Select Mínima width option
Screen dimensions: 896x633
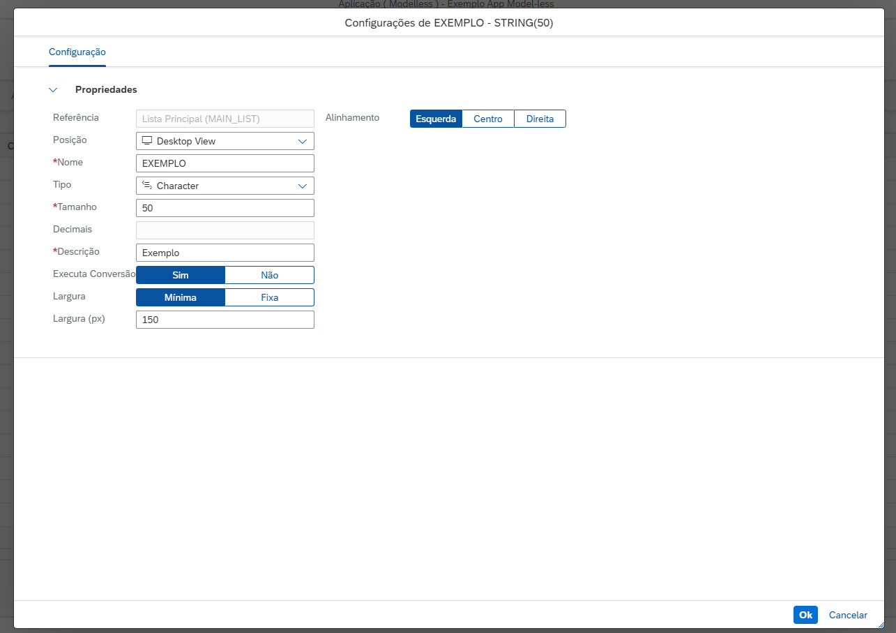coord(181,297)
